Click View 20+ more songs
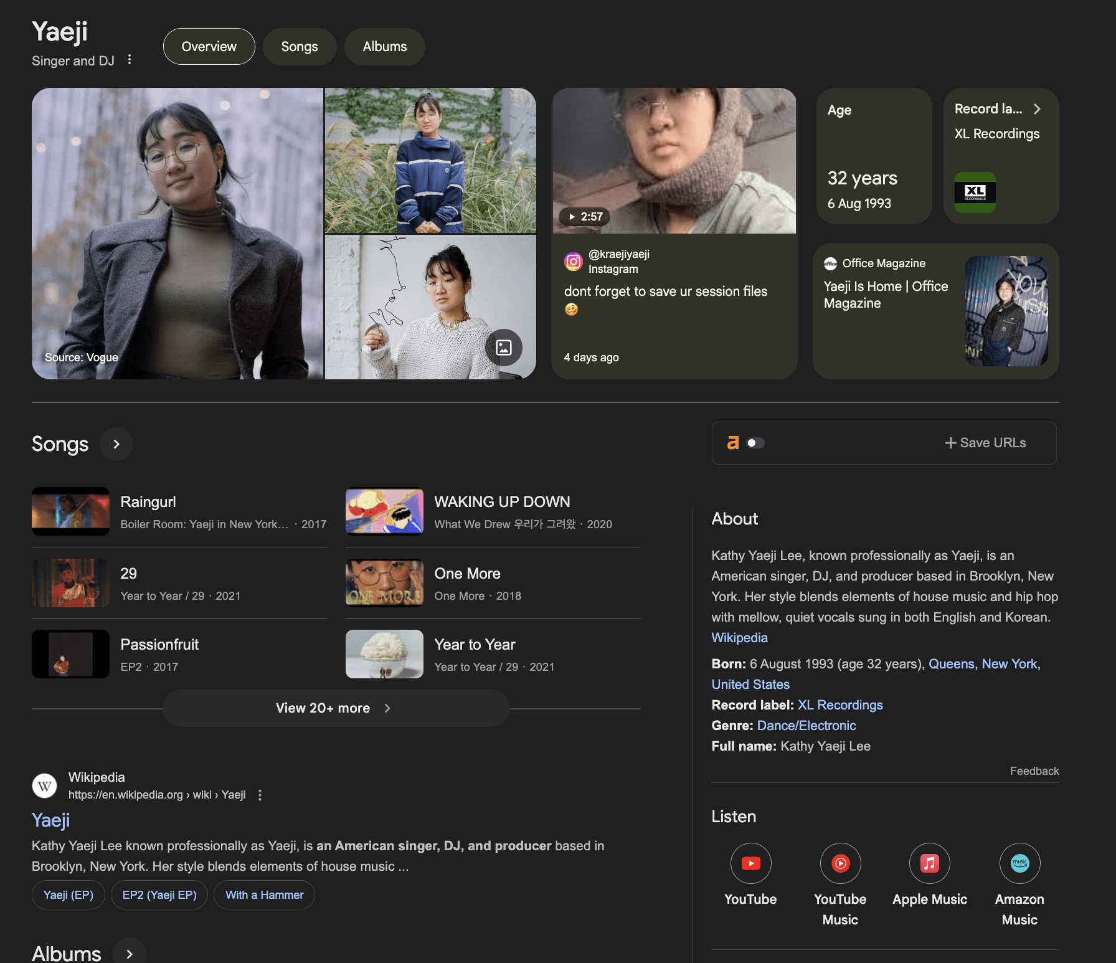Viewport: 1116px width, 963px height. click(x=336, y=708)
